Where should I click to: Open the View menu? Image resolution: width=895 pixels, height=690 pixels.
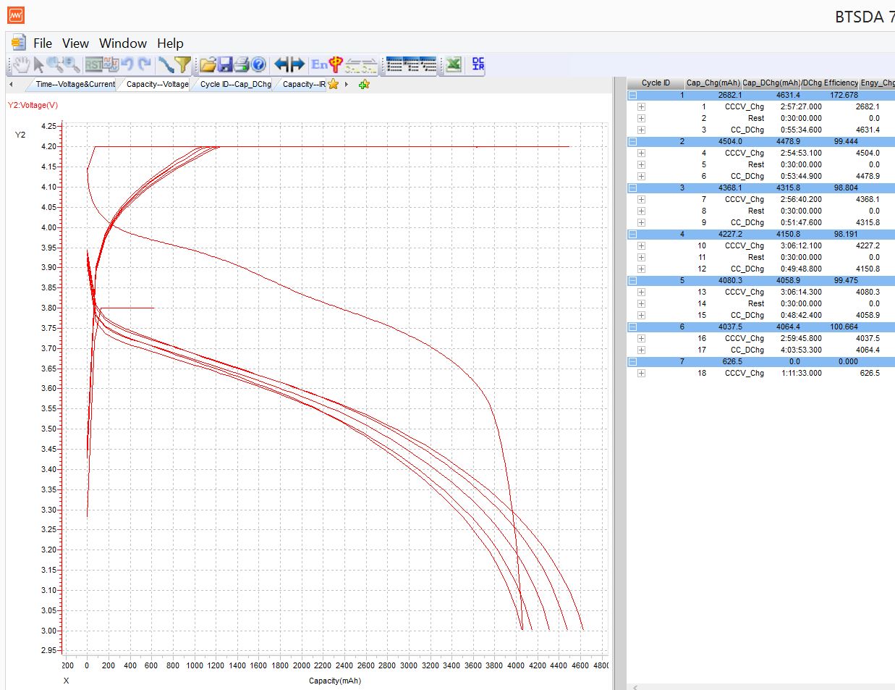(75, 43)
